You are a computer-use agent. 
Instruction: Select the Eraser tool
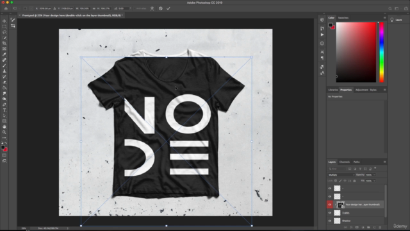point(4,82)
